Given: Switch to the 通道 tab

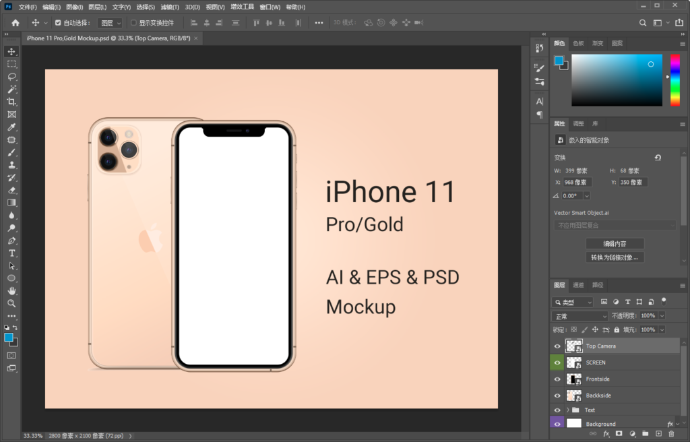Looking at the screenshot, I should (x=578, y=285).
